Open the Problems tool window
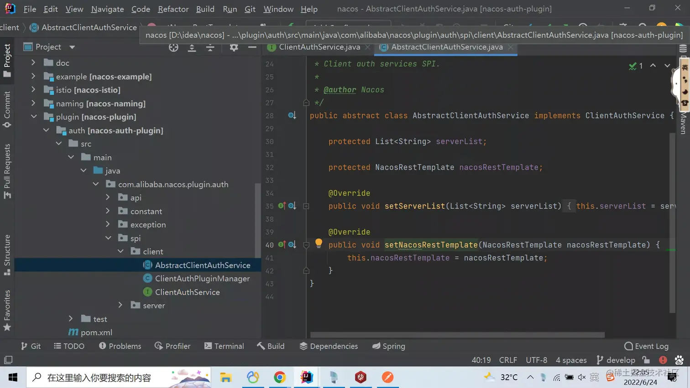The image size is (690, 388). pos(120,346)
